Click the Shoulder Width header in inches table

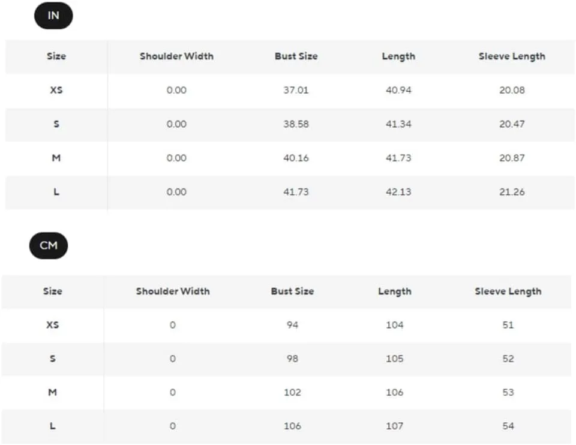(x=176, y=56)
